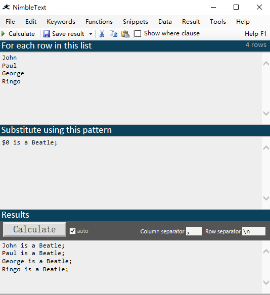
Task: Click the Cut scissors icon
Action: pyautogui.click(x=102, y=34)
